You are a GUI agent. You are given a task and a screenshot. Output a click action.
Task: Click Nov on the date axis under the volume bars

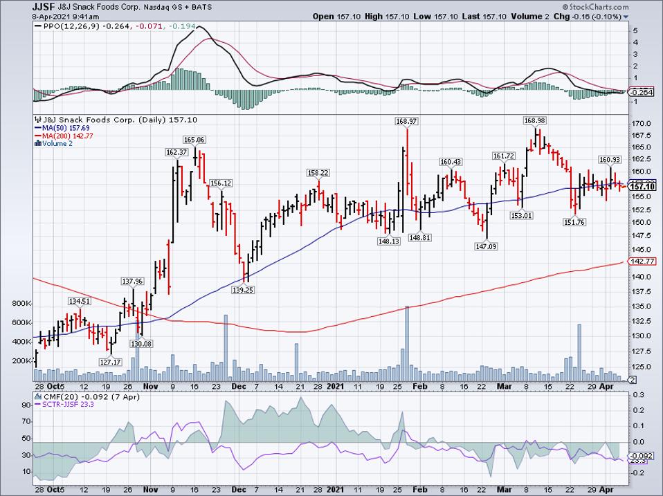tap(151, 387)
